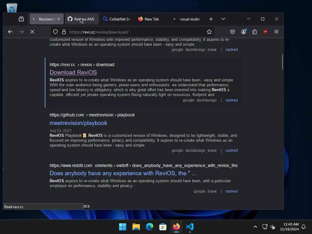Viewport: 312px width, 234px height.
Task: Save page to Pocket
Action: click(232, 32)
